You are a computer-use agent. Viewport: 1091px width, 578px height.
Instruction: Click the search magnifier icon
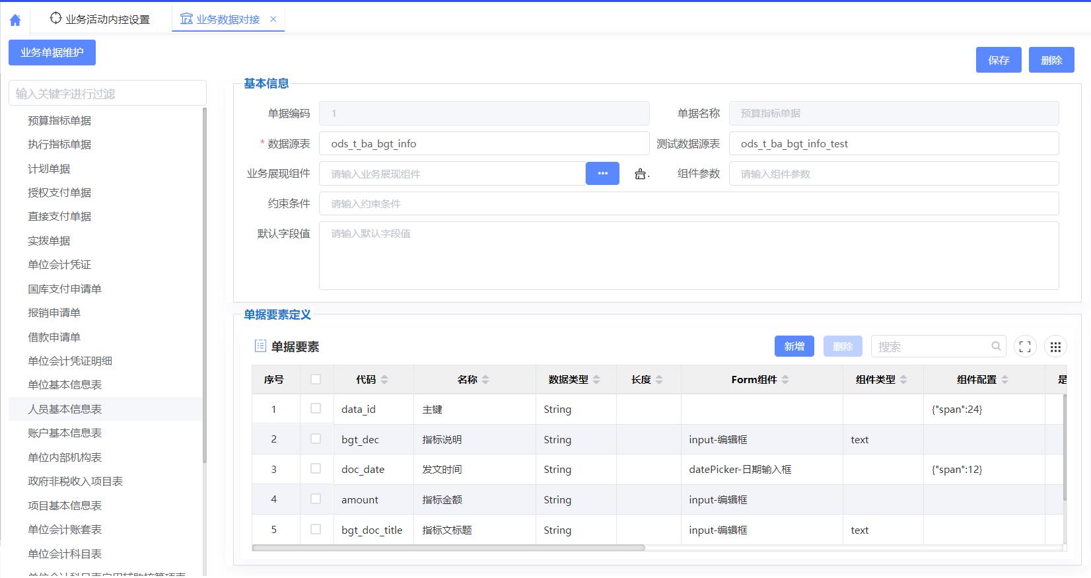pyautogui.click(x=996, y=346)
